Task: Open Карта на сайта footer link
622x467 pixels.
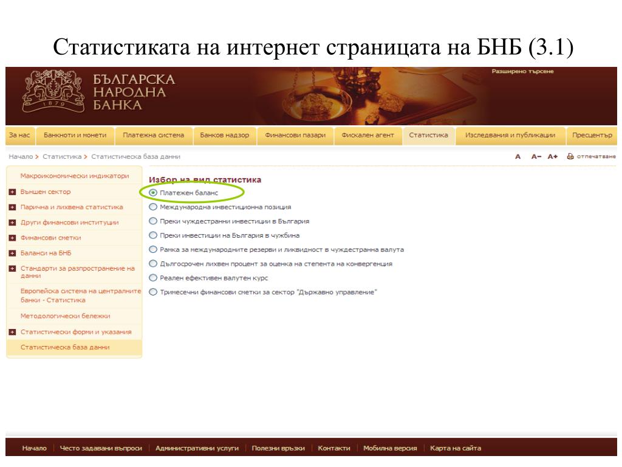Action: [456, 448]
